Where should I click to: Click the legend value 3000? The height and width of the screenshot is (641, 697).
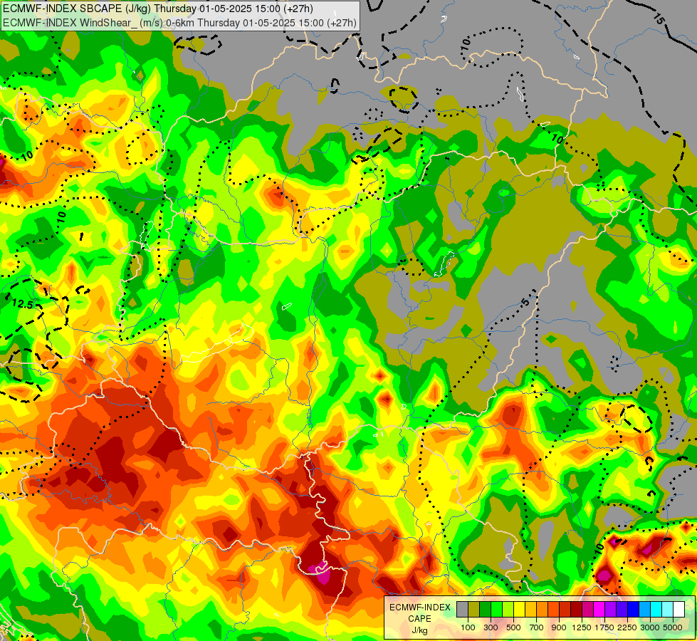click(650, 627)
